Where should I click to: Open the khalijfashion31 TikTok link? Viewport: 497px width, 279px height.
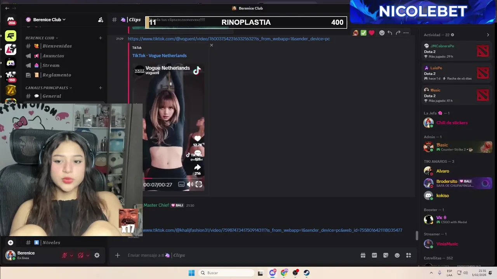click(x=272, y=230)
